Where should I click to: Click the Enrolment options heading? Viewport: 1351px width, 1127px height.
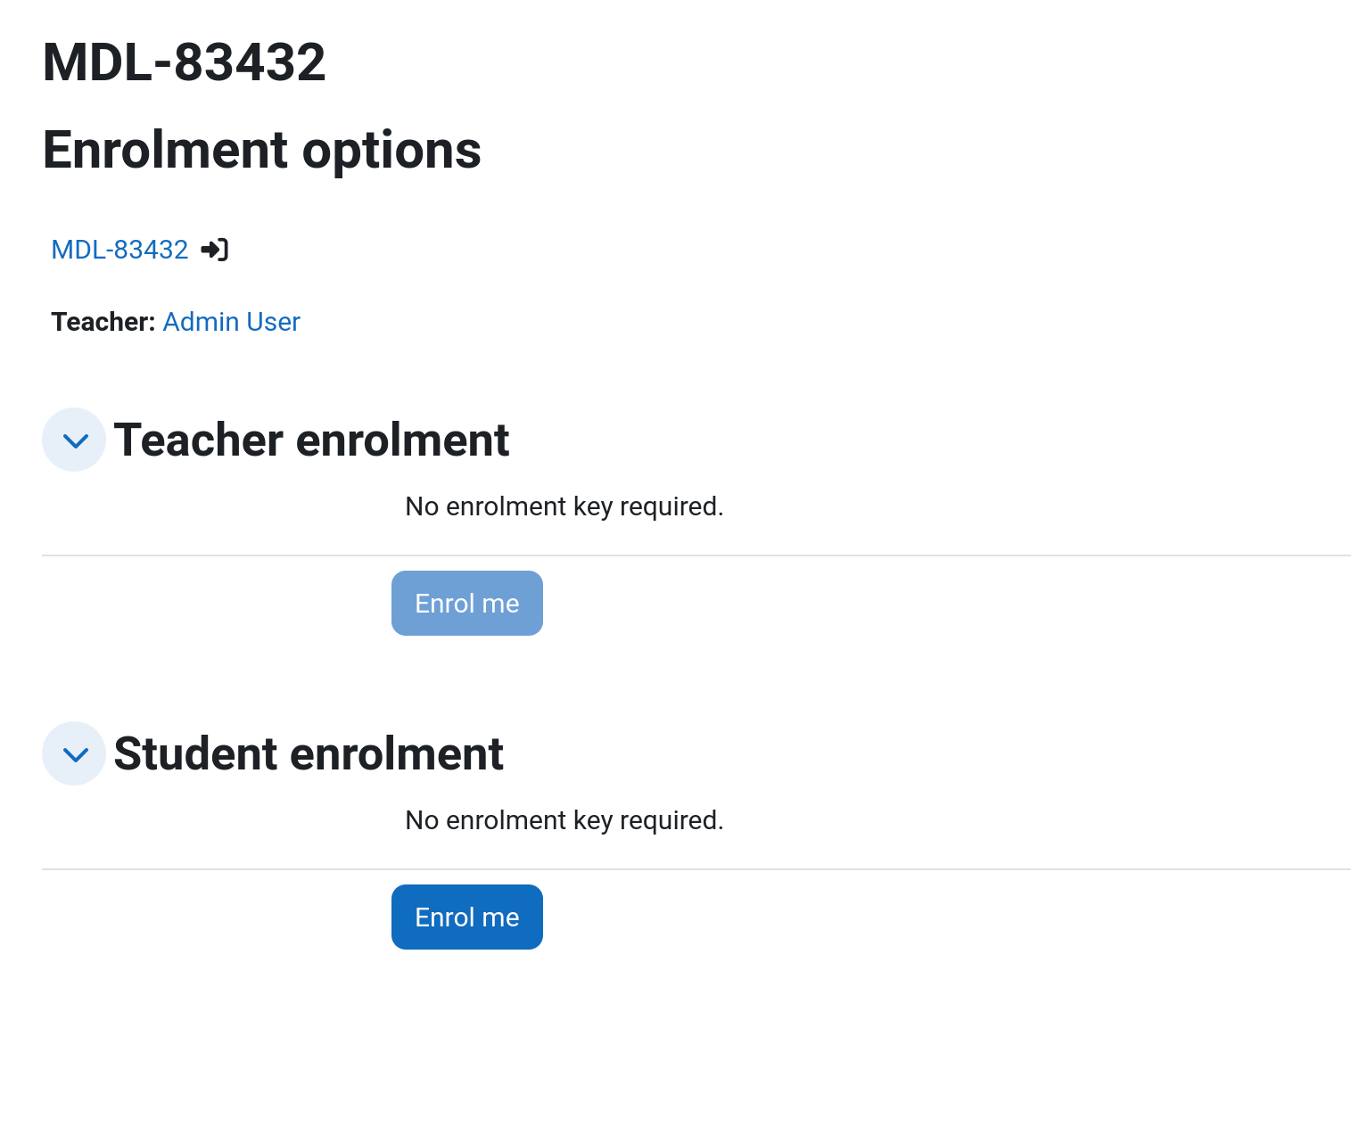click(262, 150)
